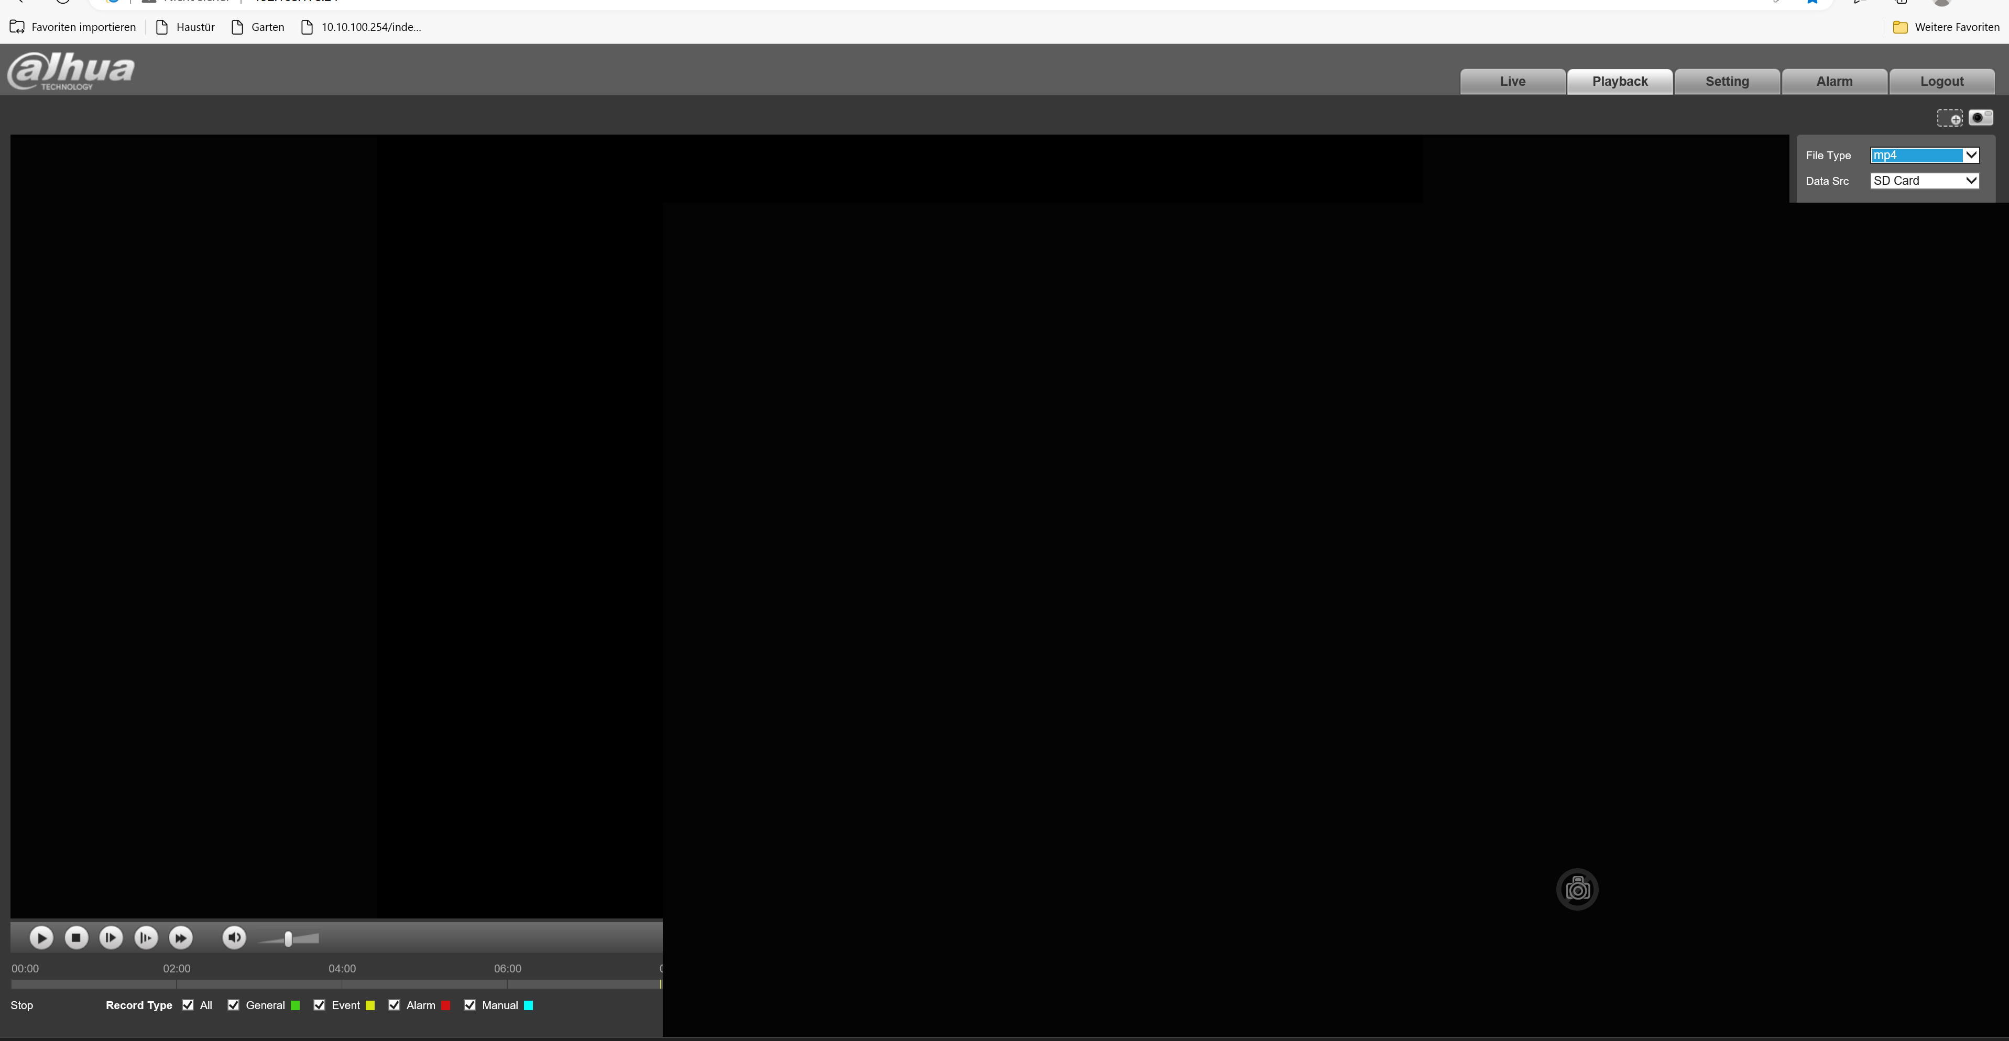Uncheck the All record type checkbox

point(188,1005)
